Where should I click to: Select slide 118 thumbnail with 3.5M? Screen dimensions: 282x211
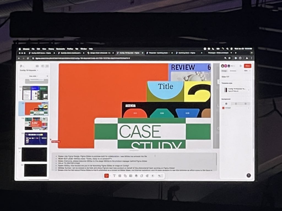point(36,124)
